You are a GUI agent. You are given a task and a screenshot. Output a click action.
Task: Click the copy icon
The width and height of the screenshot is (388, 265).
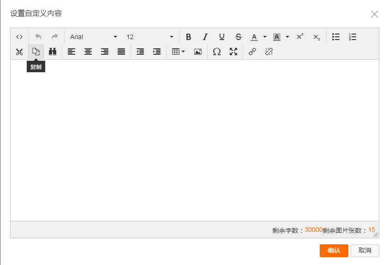(36, 52)
